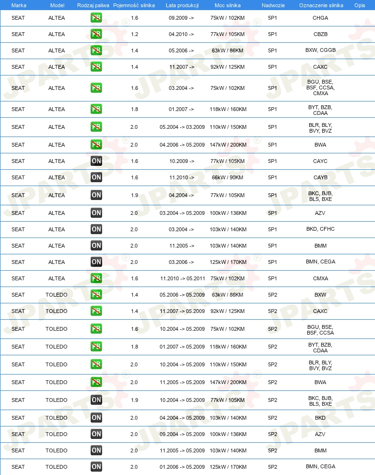Click date range 11.2010 -> 05.2011
375x475 pixels.
183,278
